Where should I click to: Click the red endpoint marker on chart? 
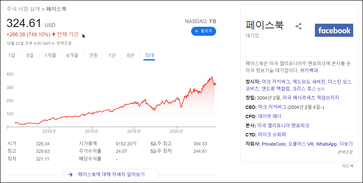click(x=215, y=84)
